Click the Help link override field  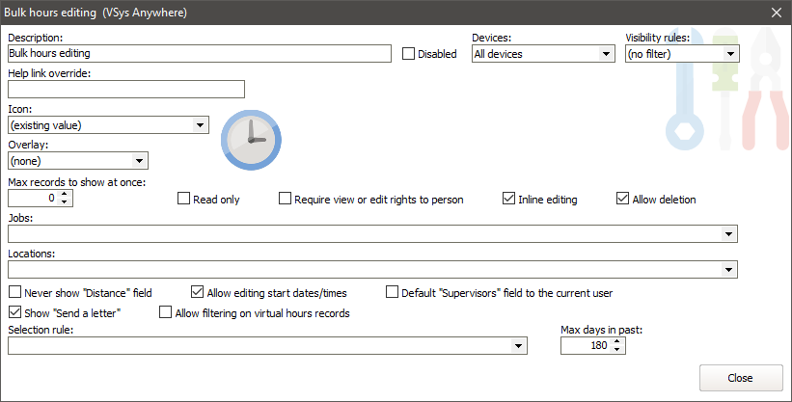[x=125, y=90]
